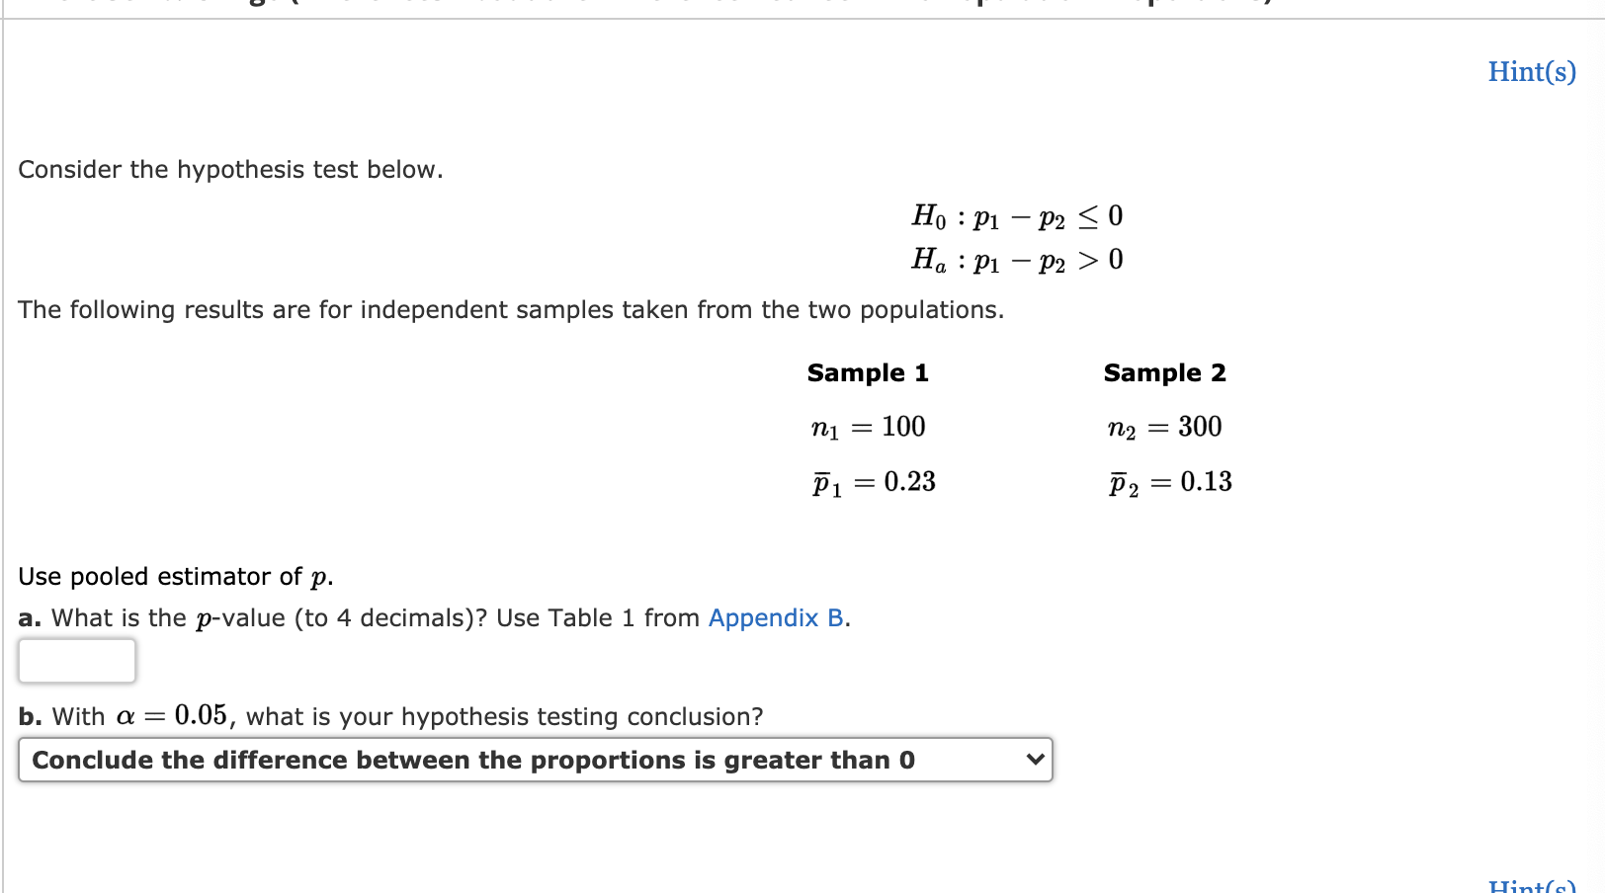Click the n2 = 300 value

(x=1164, y=427)
